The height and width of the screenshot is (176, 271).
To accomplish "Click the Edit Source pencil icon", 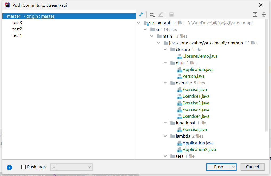I will click(x=161, y=14).
